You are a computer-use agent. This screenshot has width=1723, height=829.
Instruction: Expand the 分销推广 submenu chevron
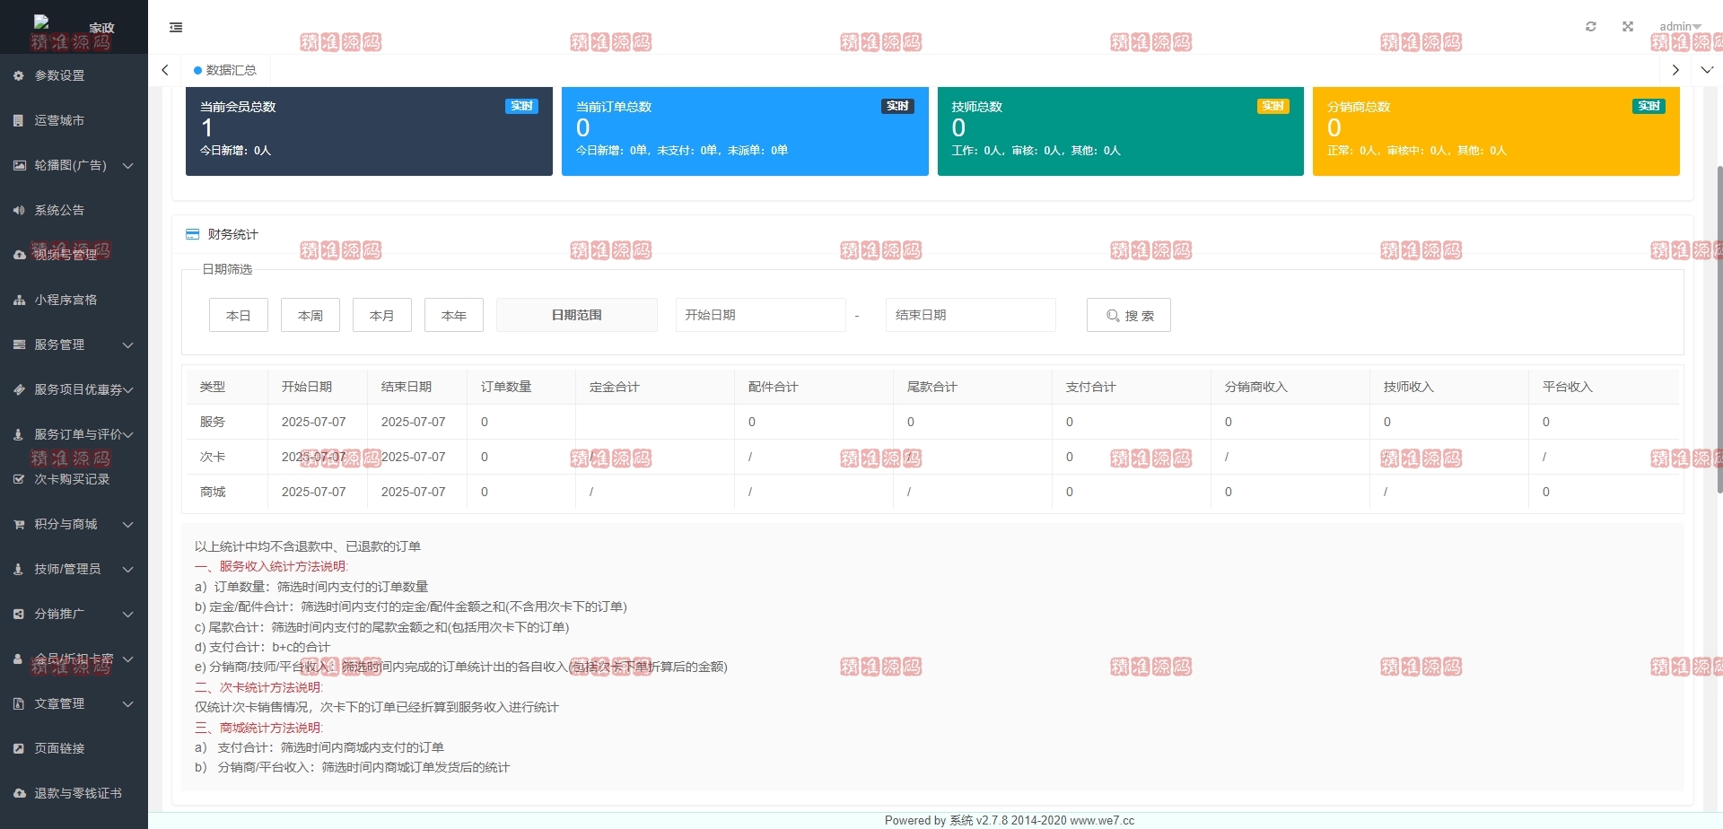[x=128, y=614]
